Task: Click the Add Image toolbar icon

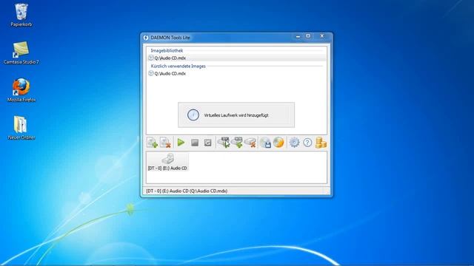Action: (x=153, y=143)
